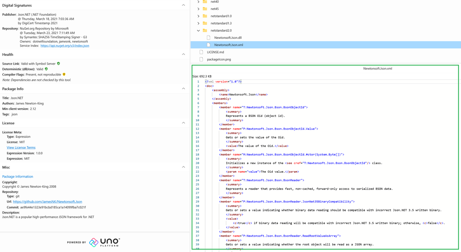The width and height of the screenshot is (461, 252).
Task: Click the Json.NET description text
Action: click(x=48, y=217)
